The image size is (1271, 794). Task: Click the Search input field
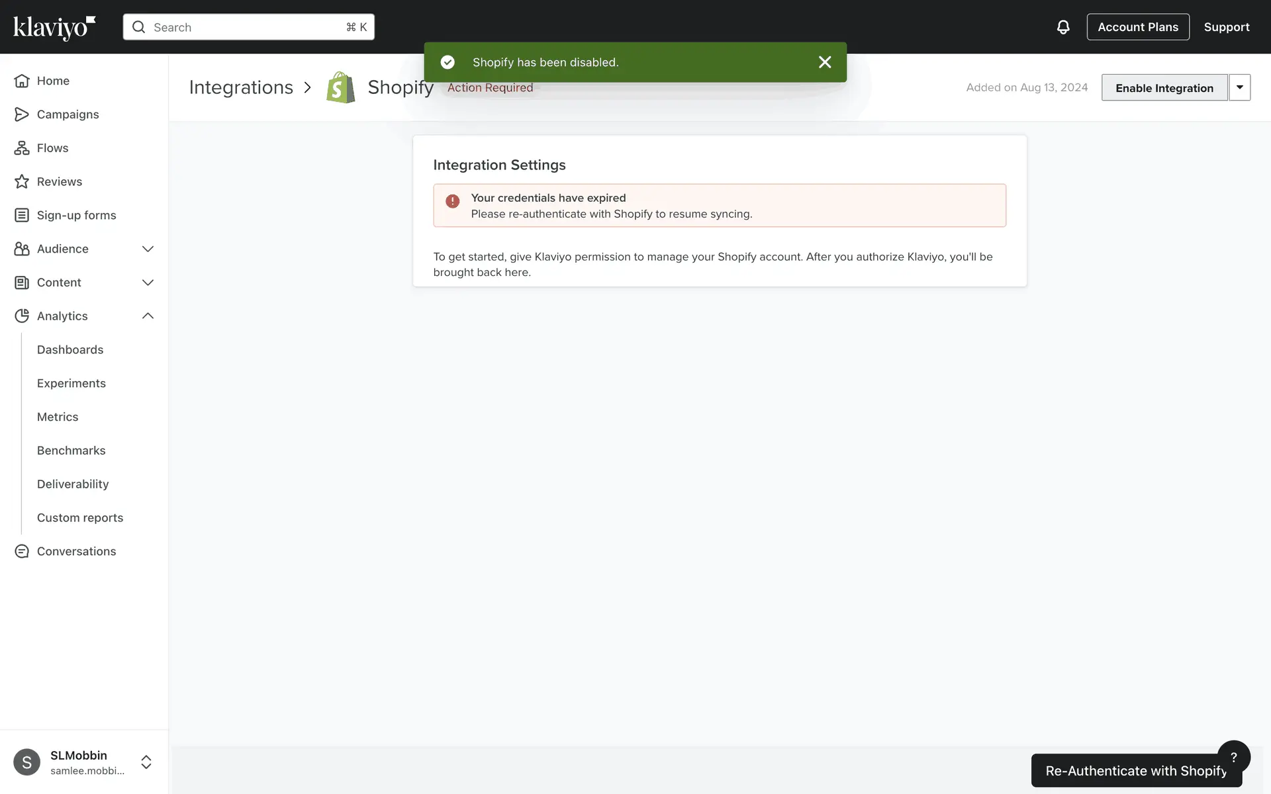tap(248, 27)
